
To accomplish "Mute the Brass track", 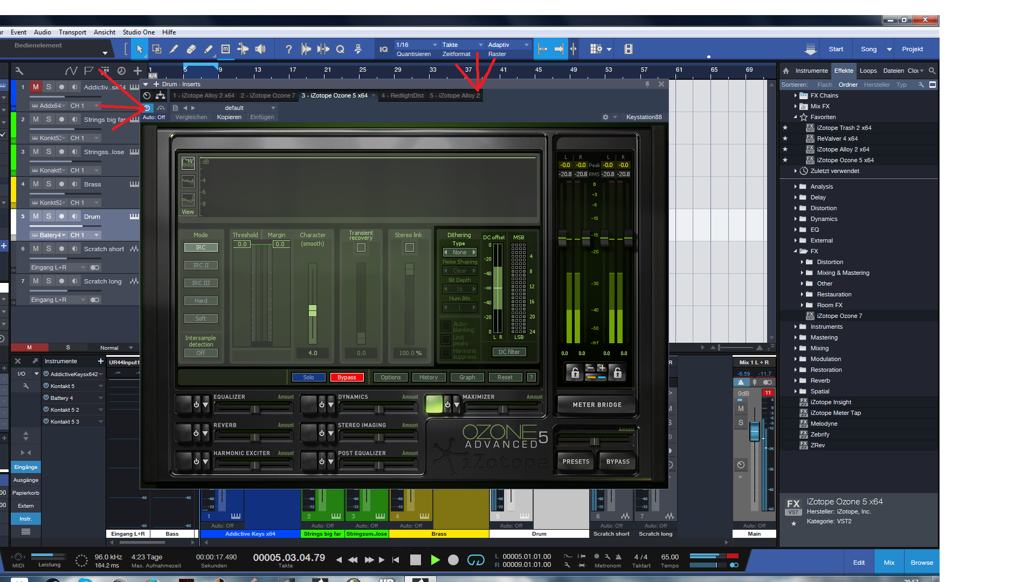I will (36, 184).
